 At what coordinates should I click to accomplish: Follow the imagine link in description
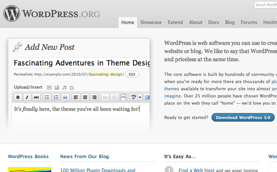pos(172,96)
